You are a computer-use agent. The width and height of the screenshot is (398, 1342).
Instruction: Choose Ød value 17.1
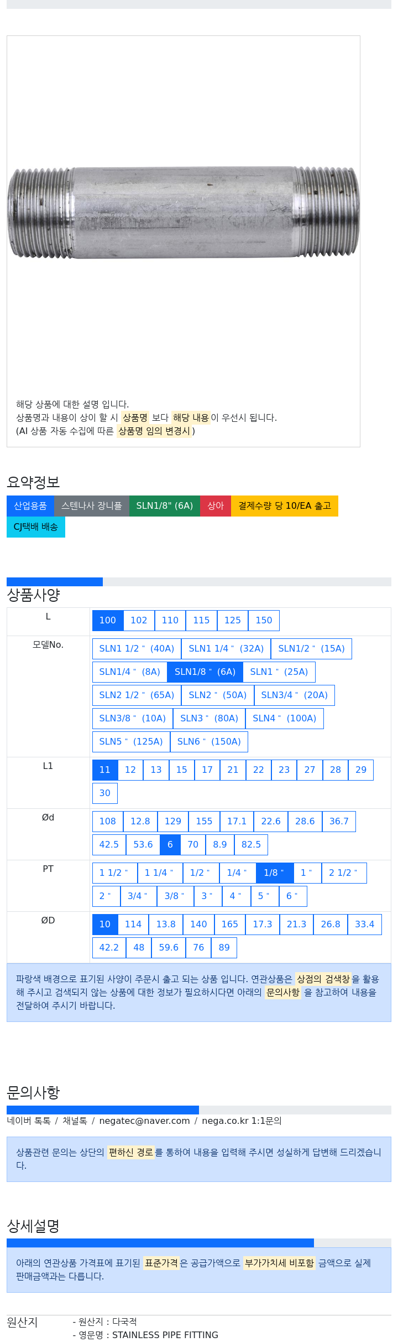pos(237,821)
